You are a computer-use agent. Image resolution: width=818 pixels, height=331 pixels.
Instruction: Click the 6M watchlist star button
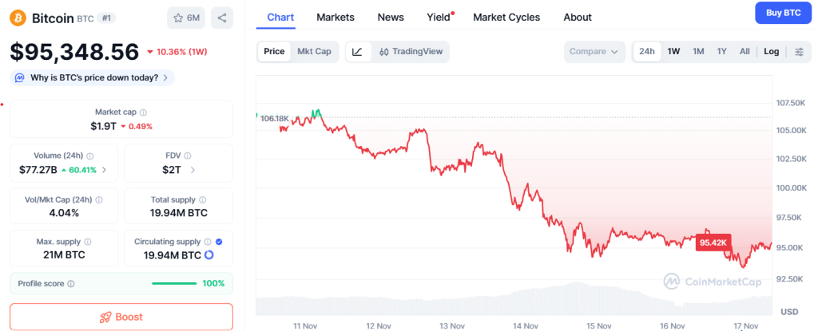coord(187,18)
